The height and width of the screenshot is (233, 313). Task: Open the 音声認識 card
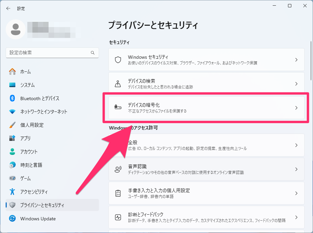pos(206,169)
